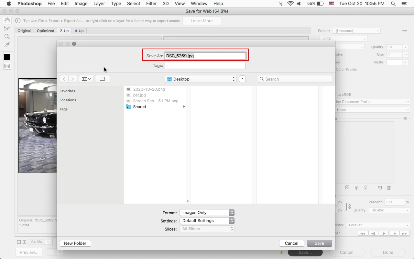The image size is (414, 259).
Task: Click the tip info icon
Action: point(18,21)
